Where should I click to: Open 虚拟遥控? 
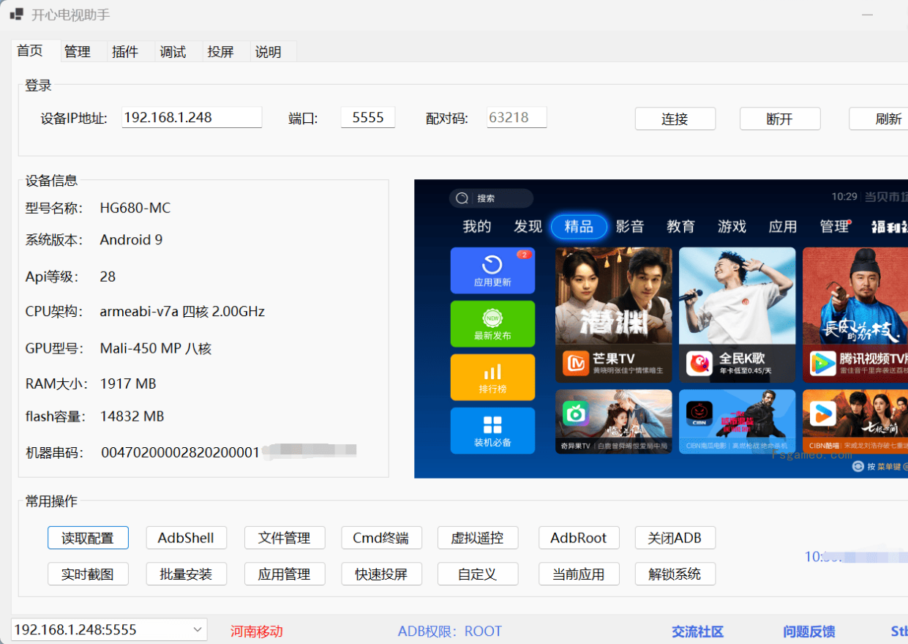coord(478,538)
